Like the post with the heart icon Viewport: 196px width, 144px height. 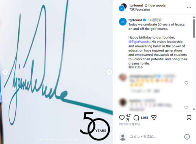point(122,118)
